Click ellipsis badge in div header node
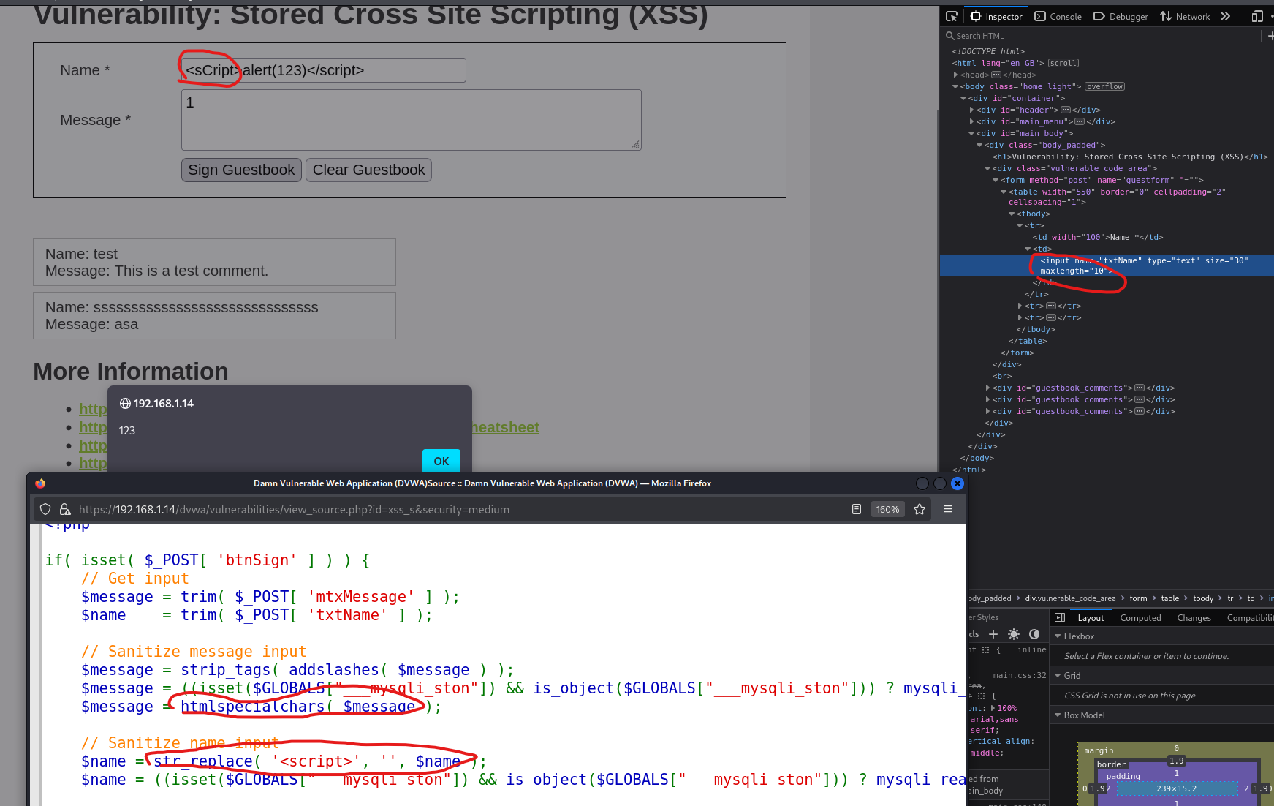Screen dimensions: 1274x806 tap(1065, 110)
